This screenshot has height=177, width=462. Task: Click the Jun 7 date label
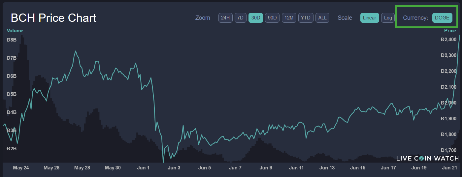click(235, 168)
